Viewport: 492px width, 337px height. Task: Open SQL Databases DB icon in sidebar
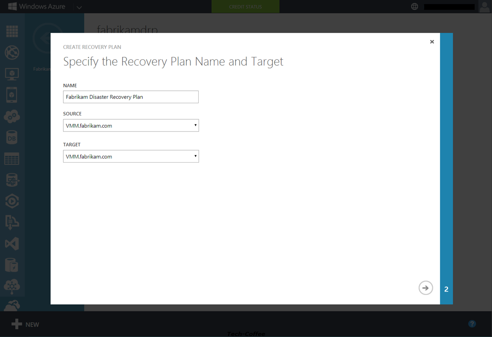pyautogui.click(x=12, y=138)
